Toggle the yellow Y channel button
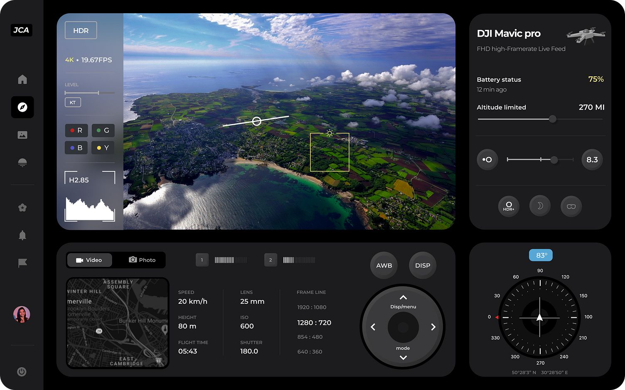 coord(103,147)
